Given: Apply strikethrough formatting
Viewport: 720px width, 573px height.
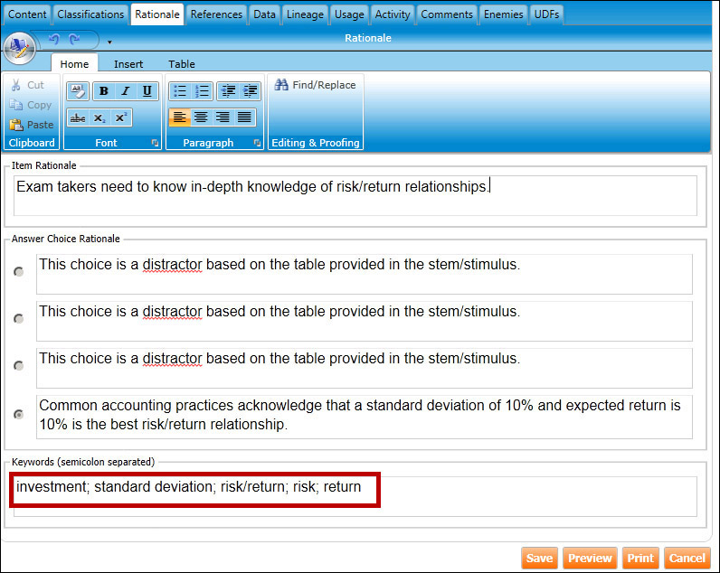Looking at the screenshot, I should click(78, 117).
